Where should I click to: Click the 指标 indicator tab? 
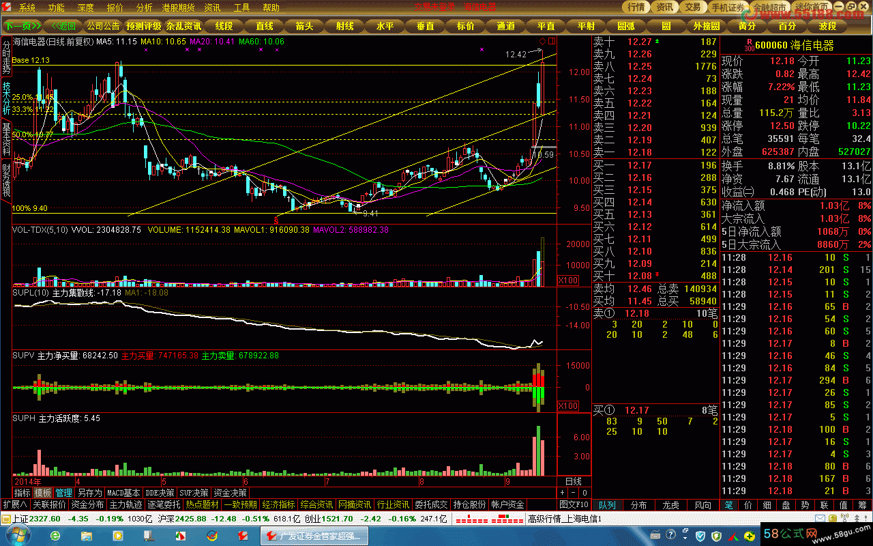coord(23,492)
